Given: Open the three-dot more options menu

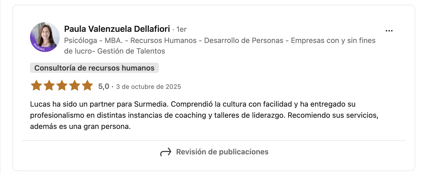Looking at the screenshot, I should tap(389, 31).
